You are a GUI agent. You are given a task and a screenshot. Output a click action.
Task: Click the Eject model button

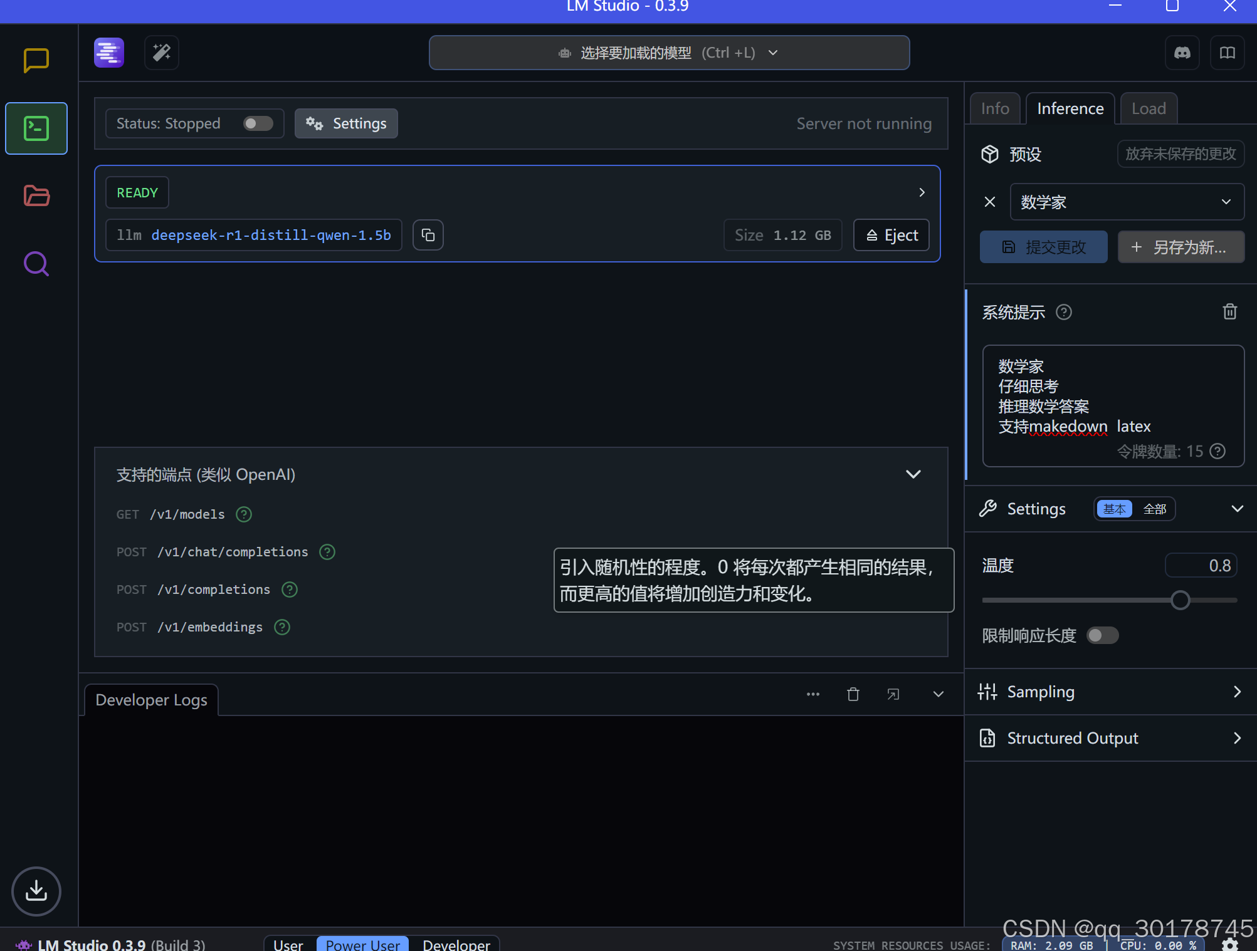[891, 235]
